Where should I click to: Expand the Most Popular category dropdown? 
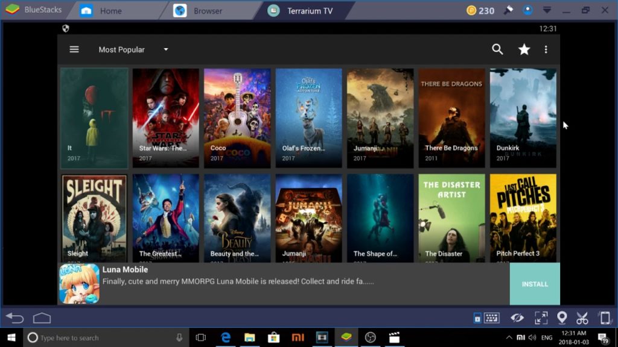coord(133,49)
